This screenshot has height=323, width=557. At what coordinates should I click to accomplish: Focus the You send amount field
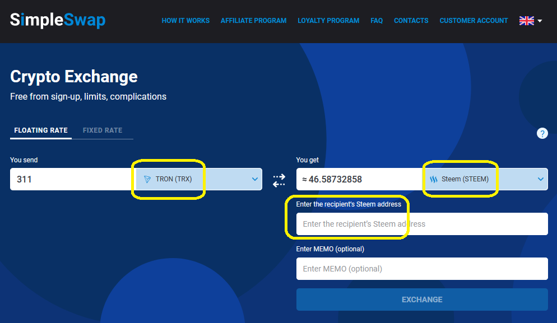tap(73, 179)
